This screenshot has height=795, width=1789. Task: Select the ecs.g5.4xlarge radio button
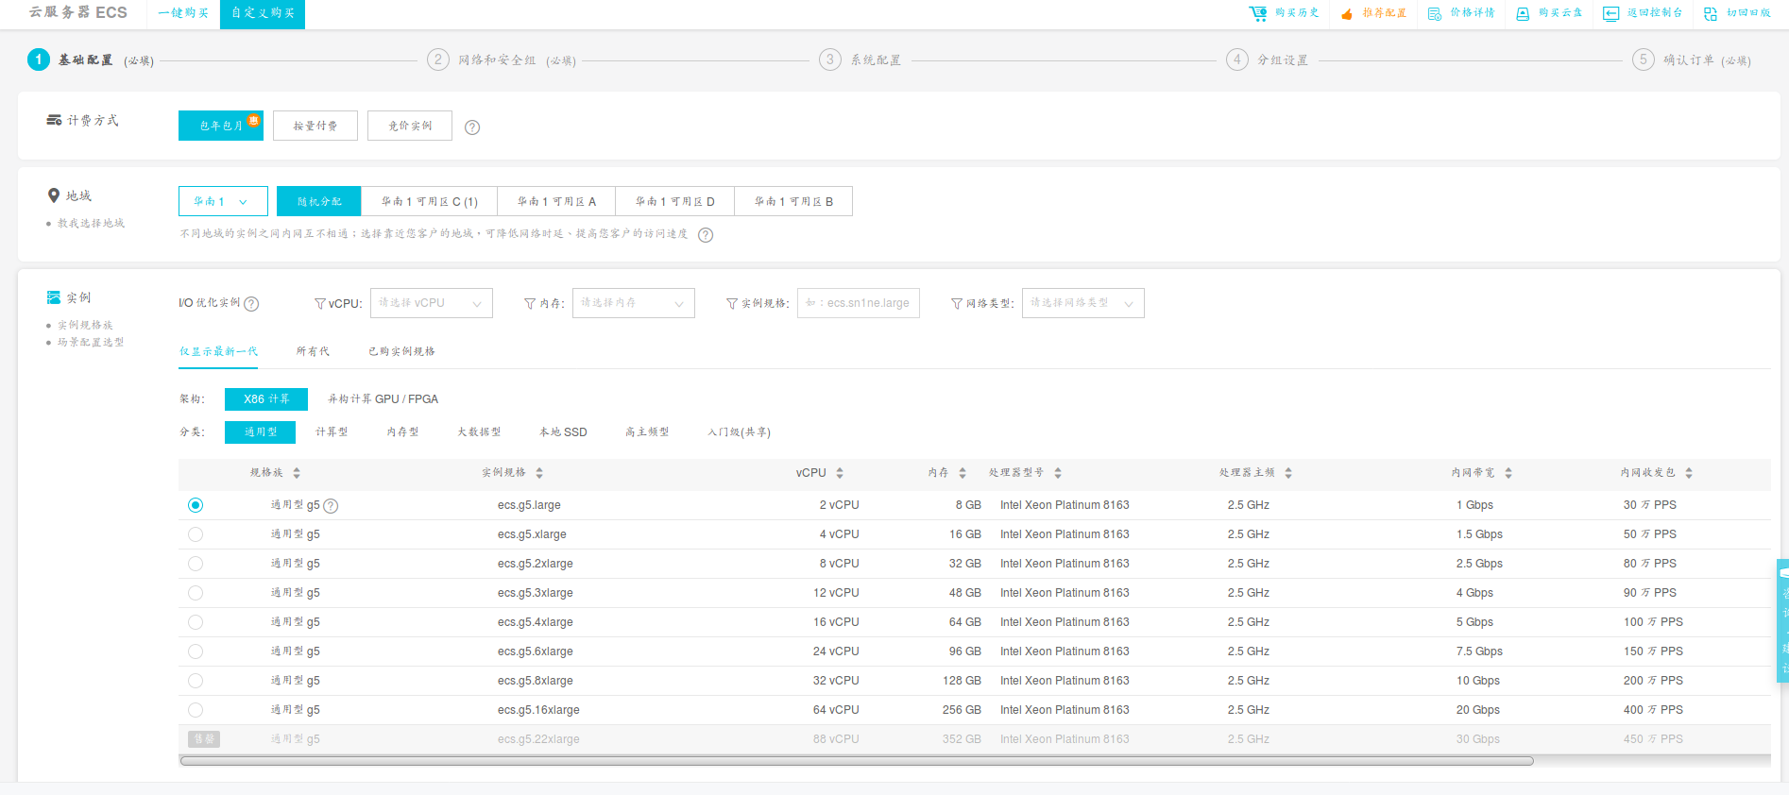tap(196, 622)
